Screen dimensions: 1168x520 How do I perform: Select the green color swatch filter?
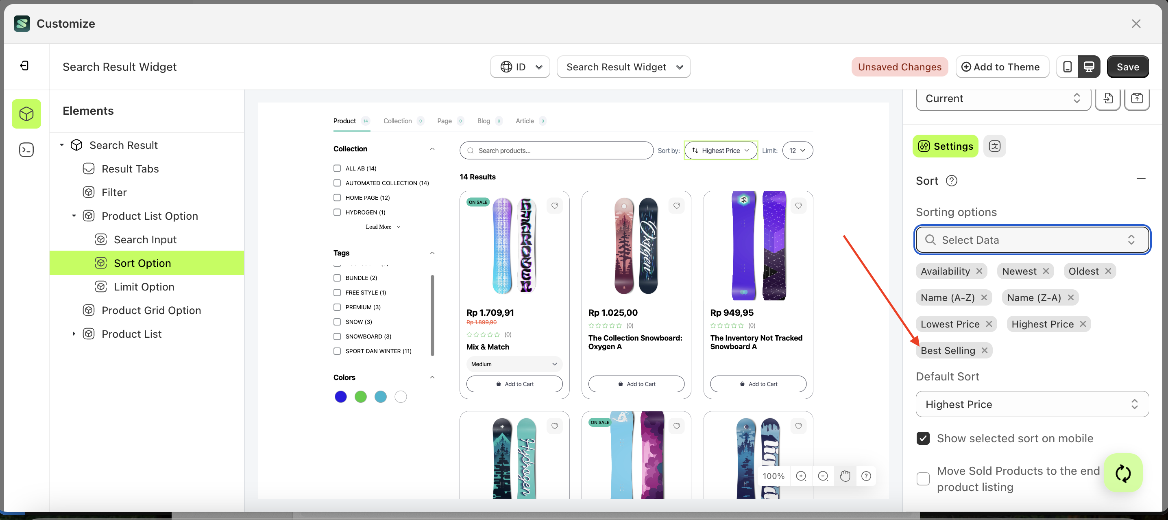click(x=360, y=396)
